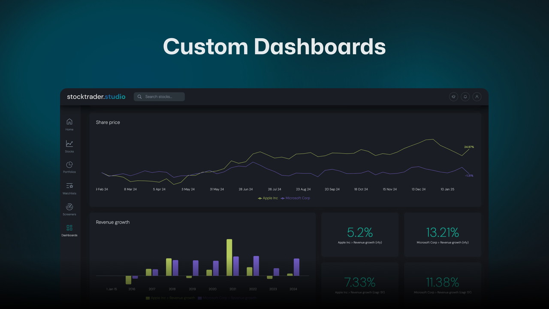549x309 pixels.
Task: Select the Portfolios pie chart icon
Action: (x=69, y=165)
